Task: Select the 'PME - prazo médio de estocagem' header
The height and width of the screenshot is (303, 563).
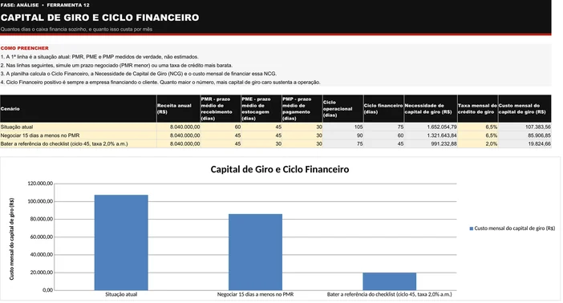Action: point(261,109)
